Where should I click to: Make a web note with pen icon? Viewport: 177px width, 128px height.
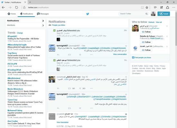pos(162,7)
